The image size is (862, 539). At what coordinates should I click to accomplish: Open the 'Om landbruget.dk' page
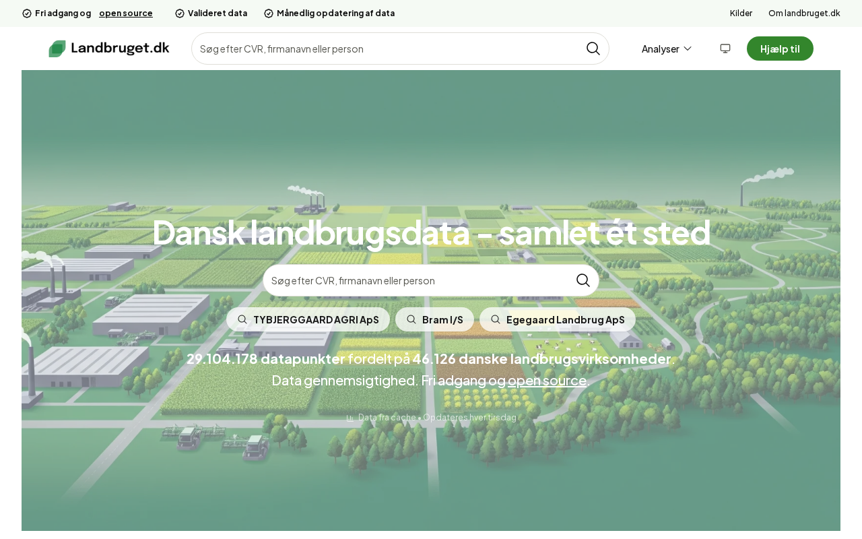click(x=804, y=13)
